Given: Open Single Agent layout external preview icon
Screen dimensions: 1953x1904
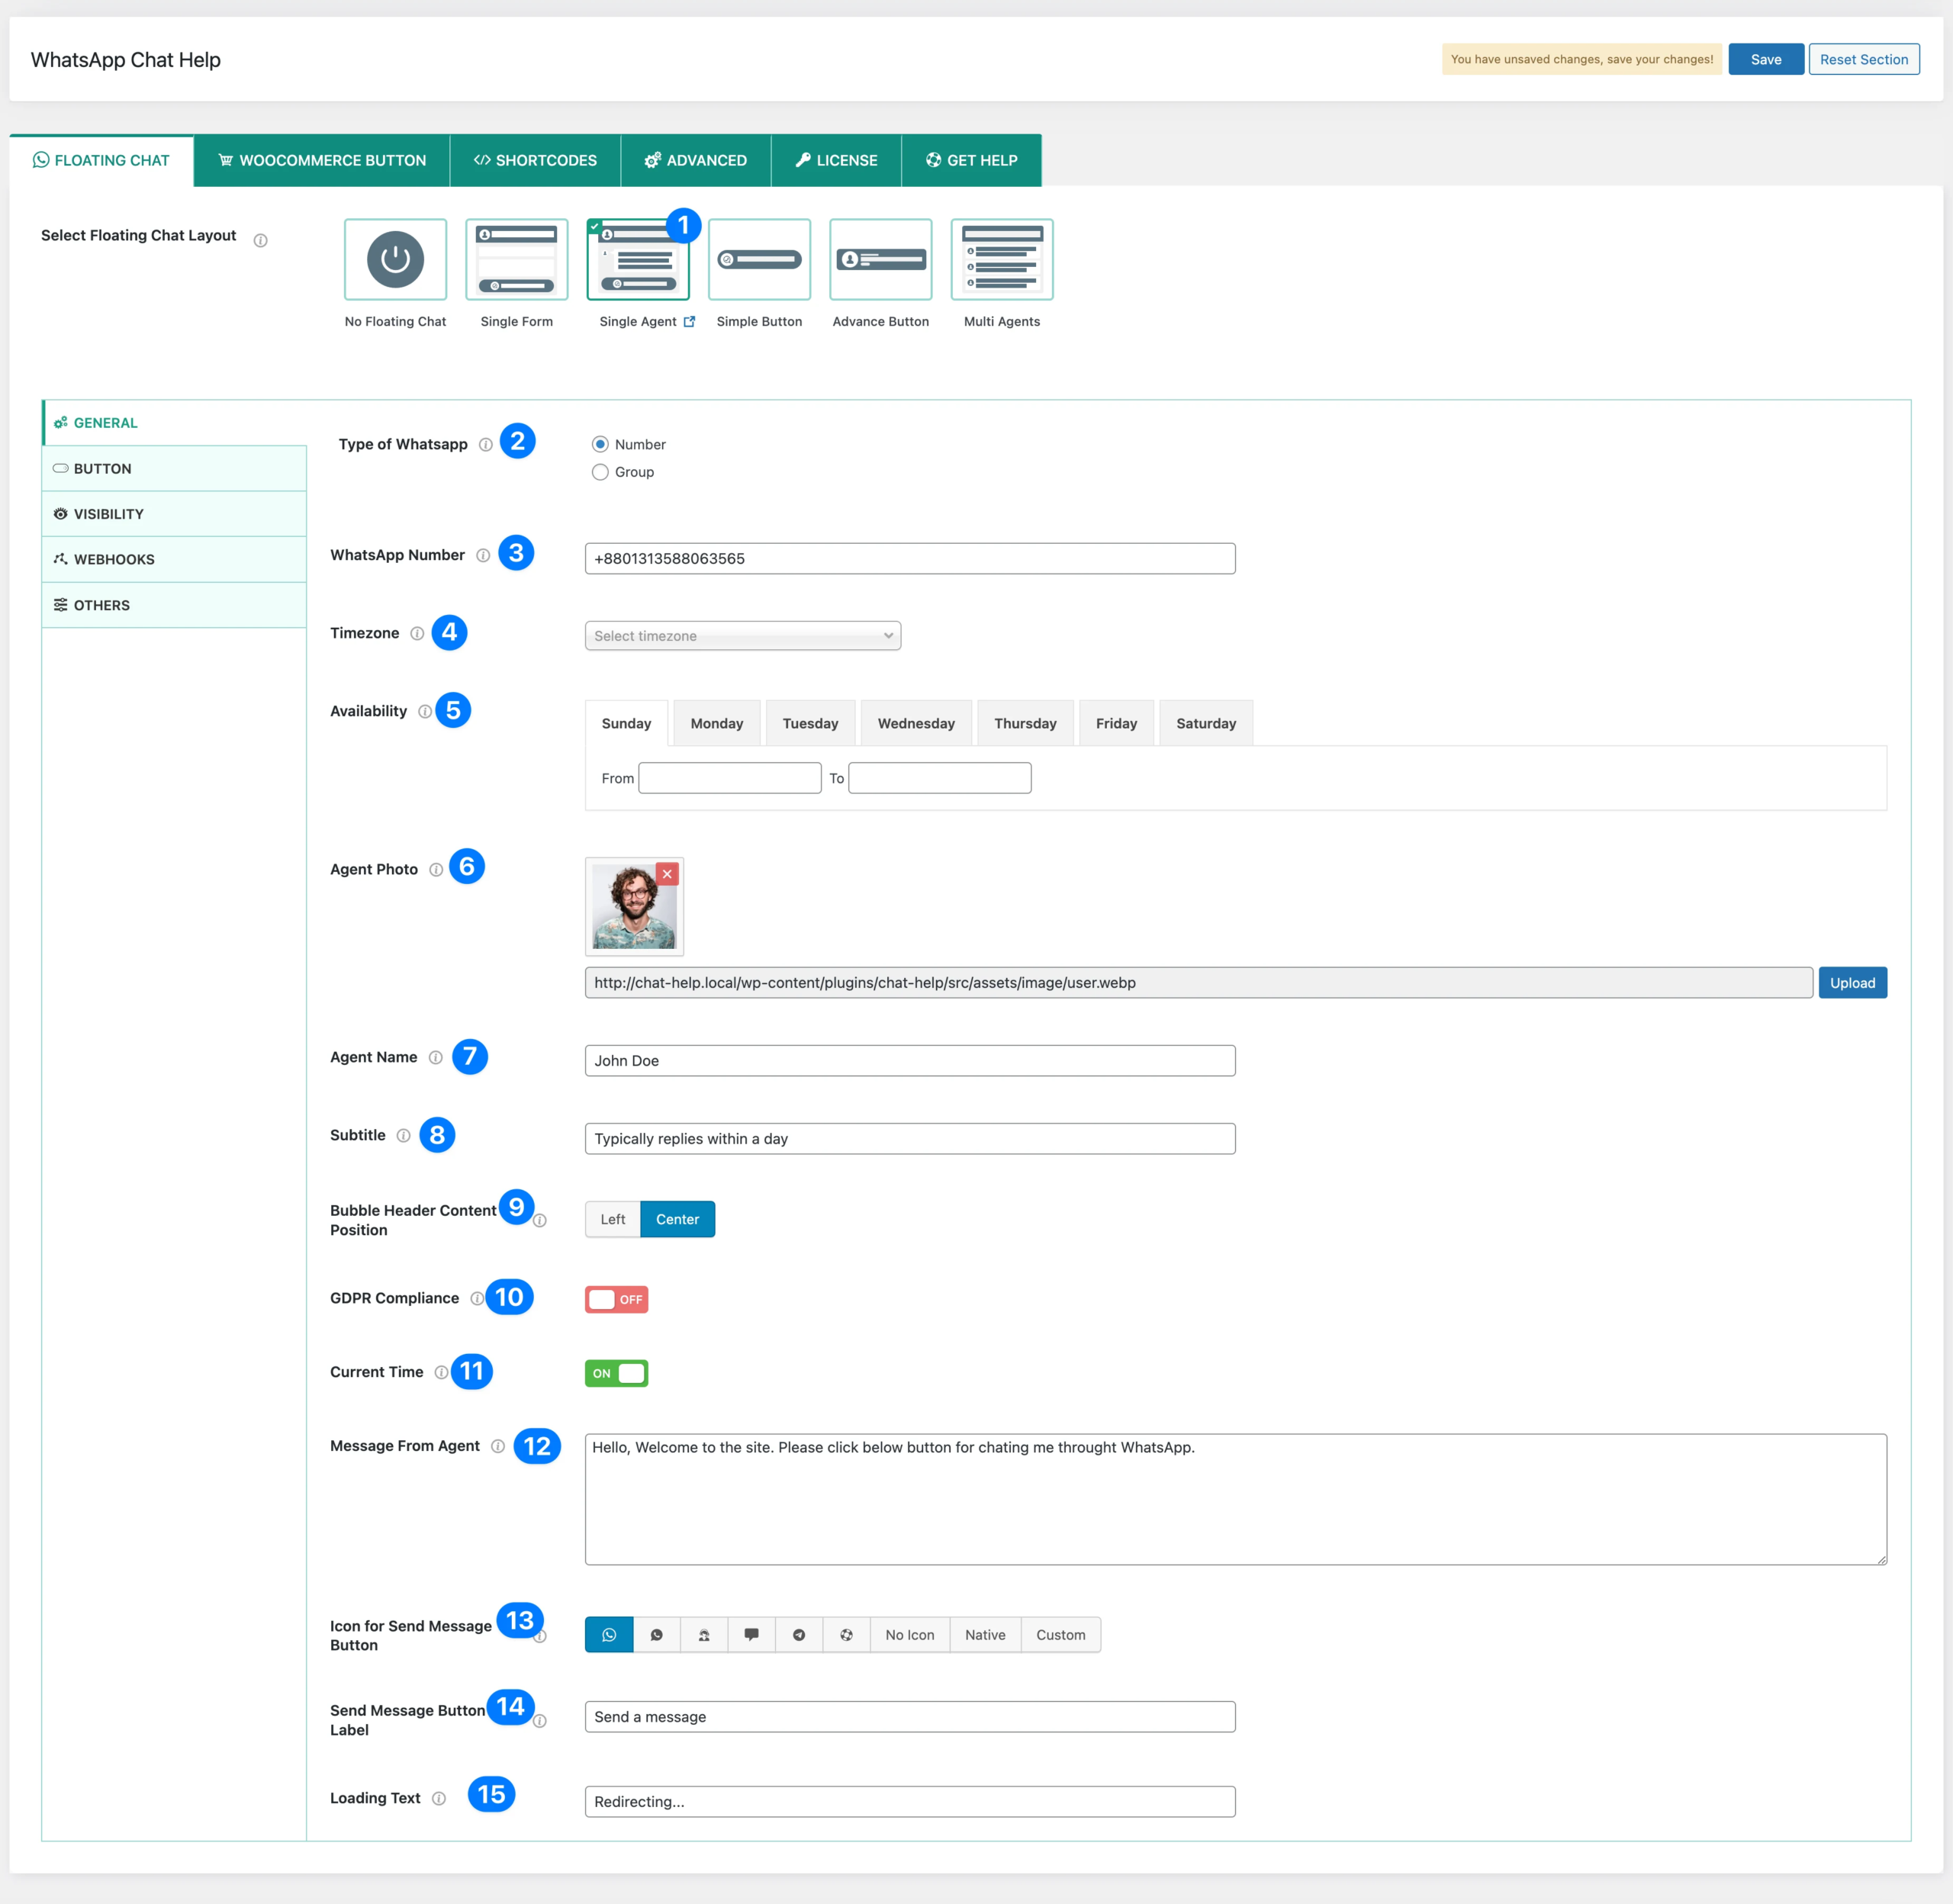Looking at the screenshot, I should tap(689, 321).
